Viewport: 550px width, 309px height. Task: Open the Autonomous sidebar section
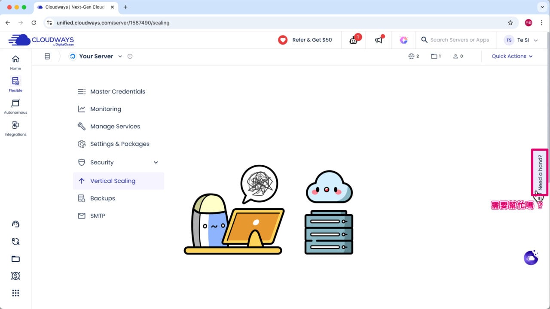point(15,106)
